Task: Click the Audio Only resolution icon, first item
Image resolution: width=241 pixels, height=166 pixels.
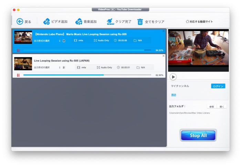Action: [x=95, y=40]
